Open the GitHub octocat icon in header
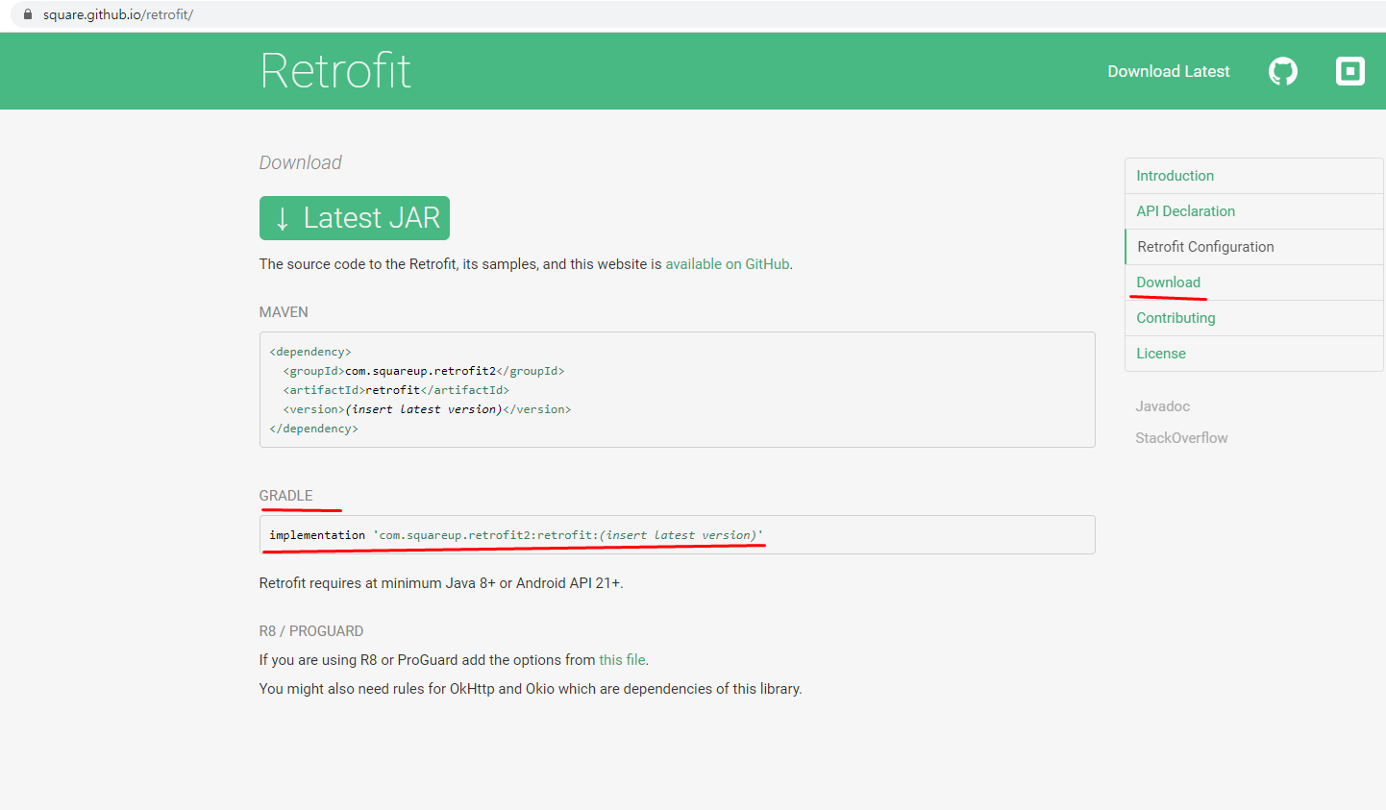 pos(1283,71)
